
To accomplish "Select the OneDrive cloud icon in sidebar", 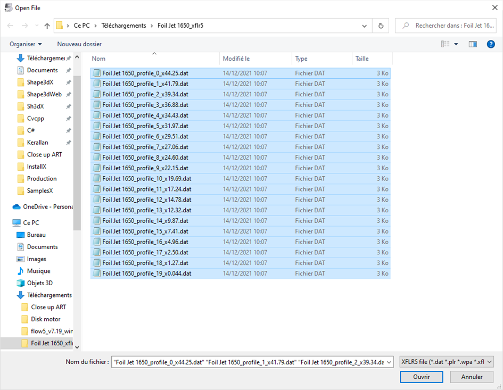I will click(x=17, y=206).
